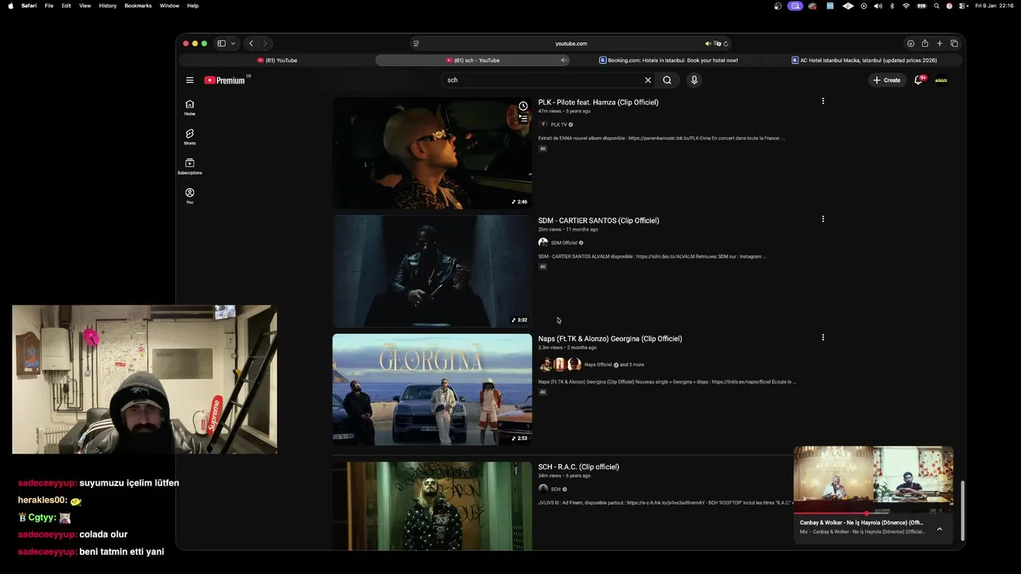The height and width of the screenshot is (574, 1021).
Task: Open Safari Share button
Action: pos(924,44)
